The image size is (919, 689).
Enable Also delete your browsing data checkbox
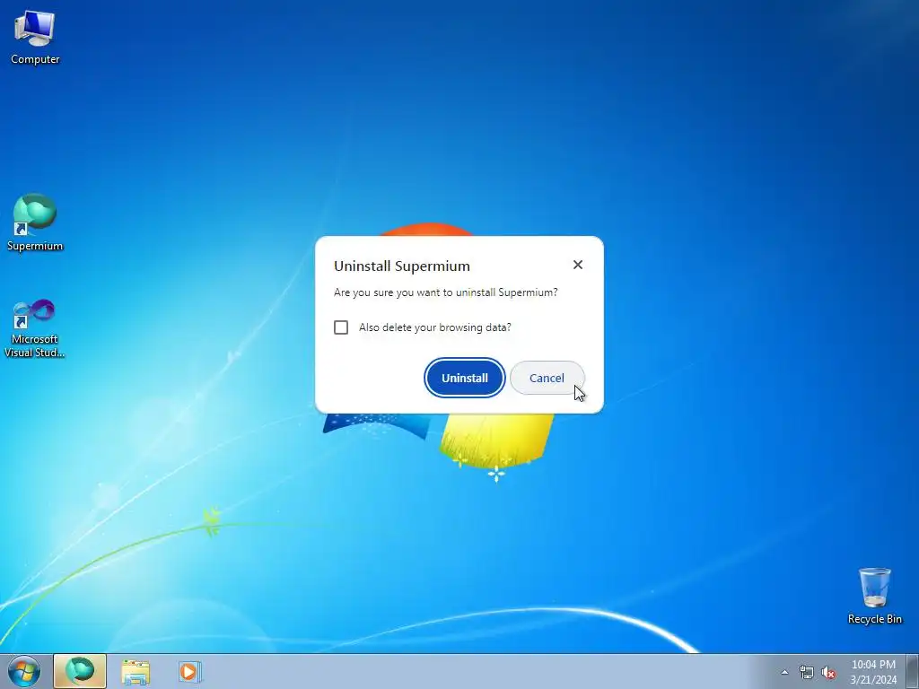pos(341,327)
